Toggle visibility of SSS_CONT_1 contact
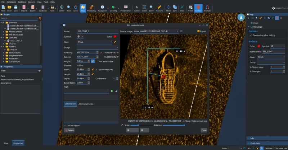288x150 pixels. point(5,41)
